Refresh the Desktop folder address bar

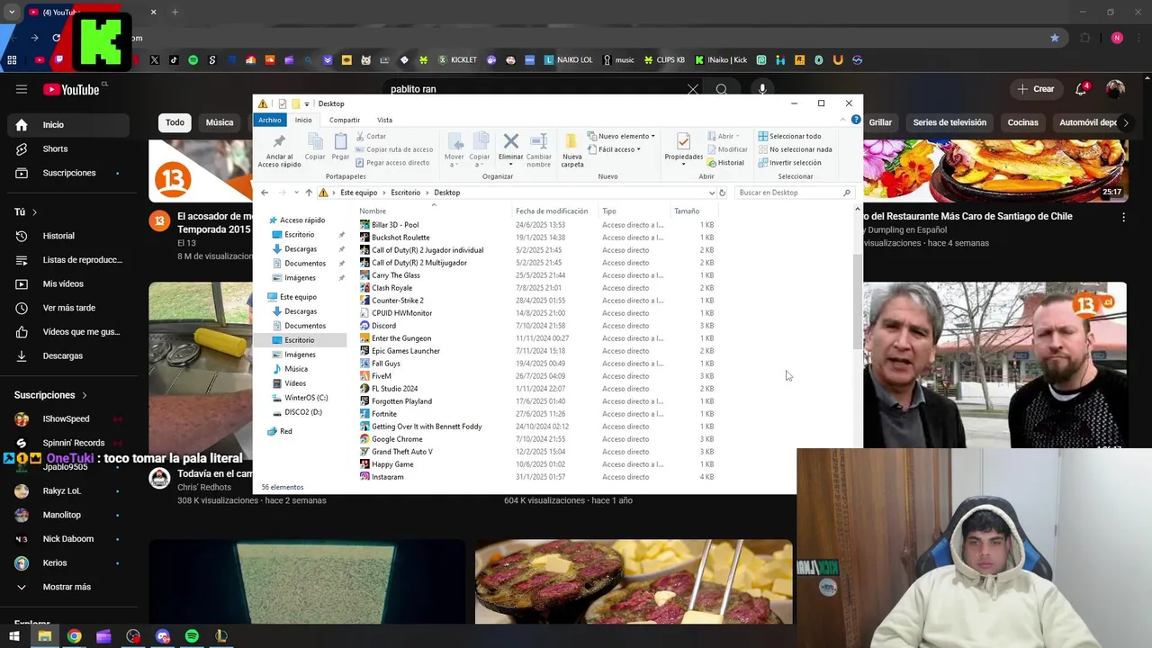coord(722,193)
